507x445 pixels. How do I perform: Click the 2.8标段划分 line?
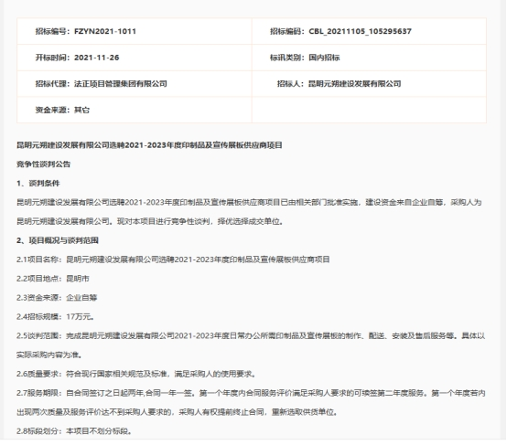pyautogui.click(x=74, y=431)
